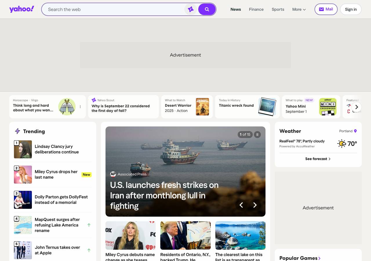Click the Yahoo logo
371x261 pixels.
pyautogui.click(x=22, y=9)
